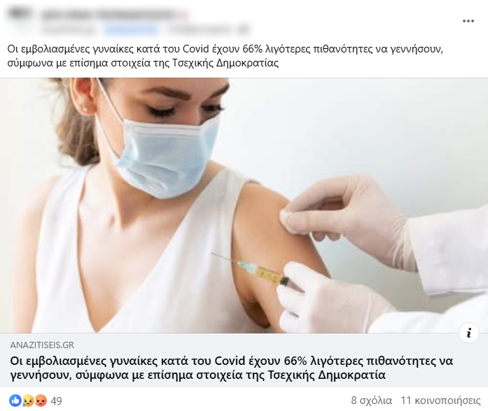Click the syringe in the preview image
This screenshot has height=411, width=488.
(256, 270)
